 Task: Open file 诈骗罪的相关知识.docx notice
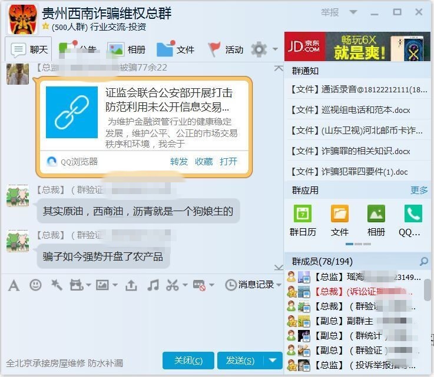pos(357,151)
